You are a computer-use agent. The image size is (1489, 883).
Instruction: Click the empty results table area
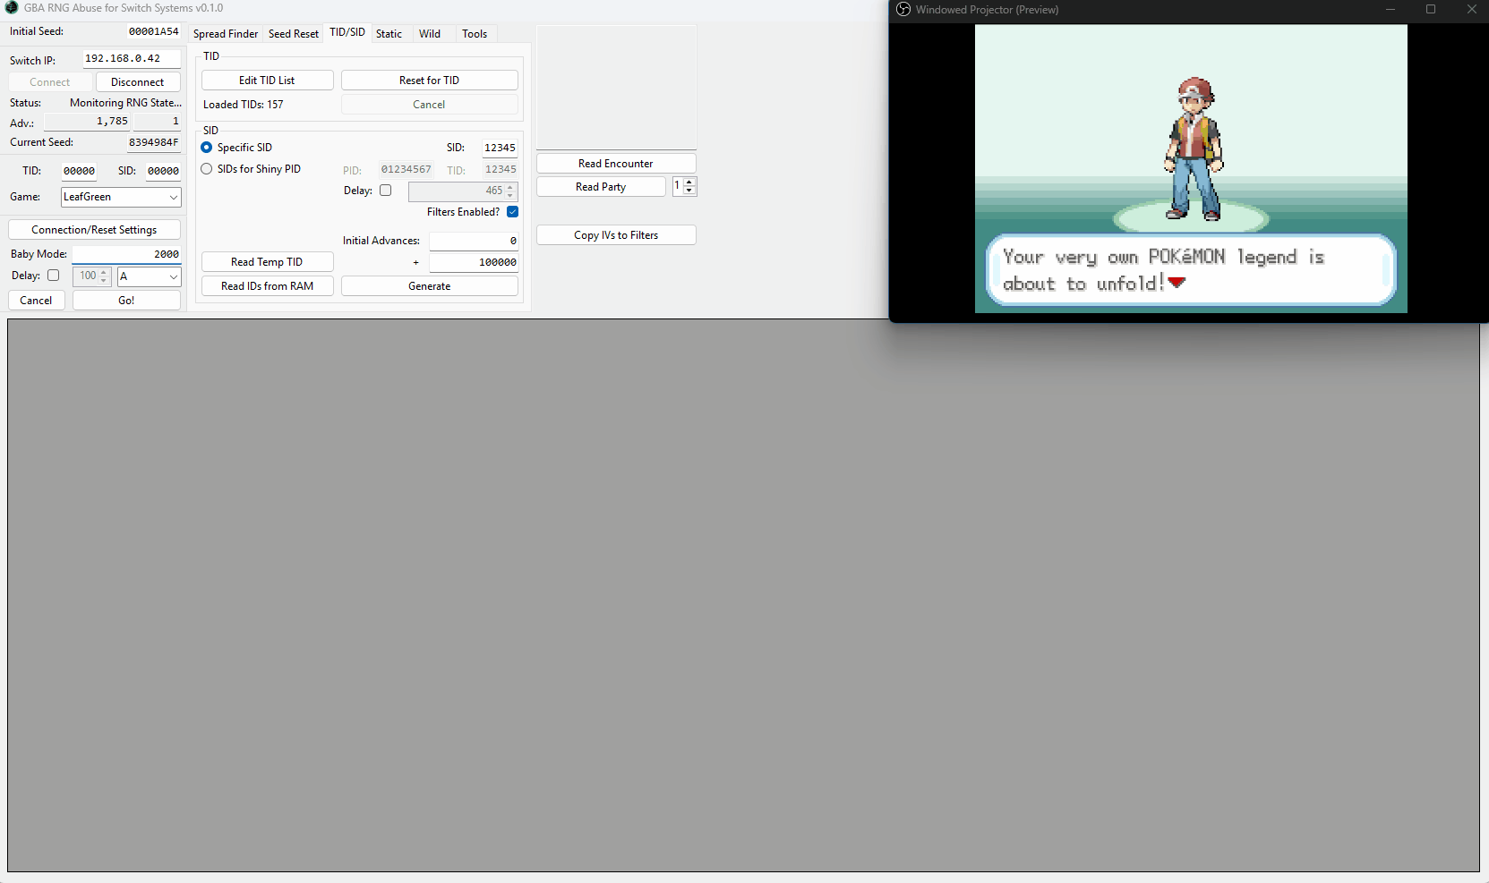tap(743, 595)
